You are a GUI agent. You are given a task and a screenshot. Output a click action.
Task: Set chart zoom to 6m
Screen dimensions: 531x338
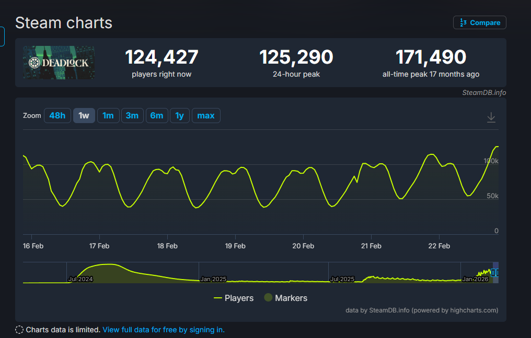click(157, 116)
